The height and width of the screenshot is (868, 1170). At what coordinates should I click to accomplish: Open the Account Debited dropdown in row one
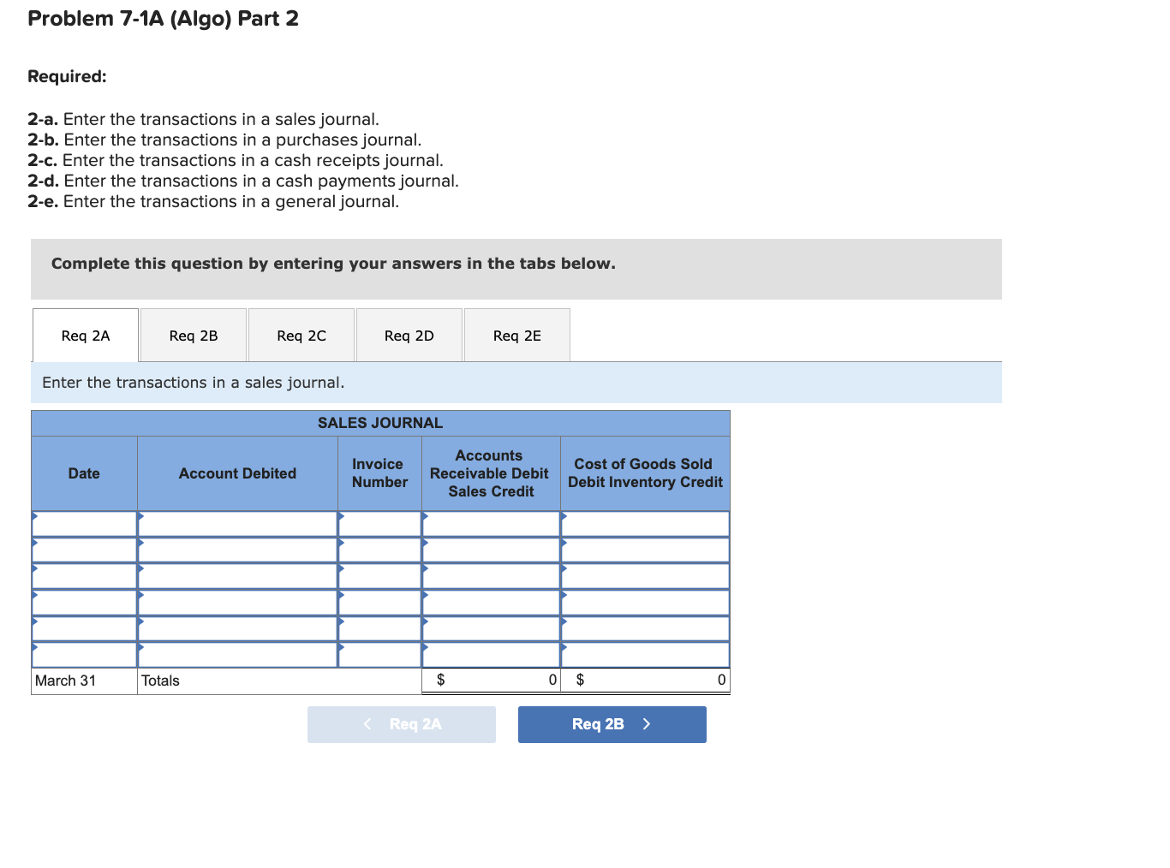tap(237, 523)
